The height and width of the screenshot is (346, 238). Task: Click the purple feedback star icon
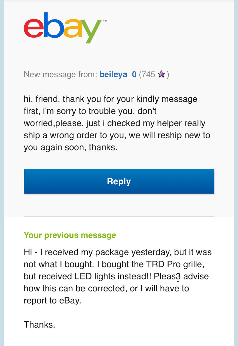(x=161, y=74)
